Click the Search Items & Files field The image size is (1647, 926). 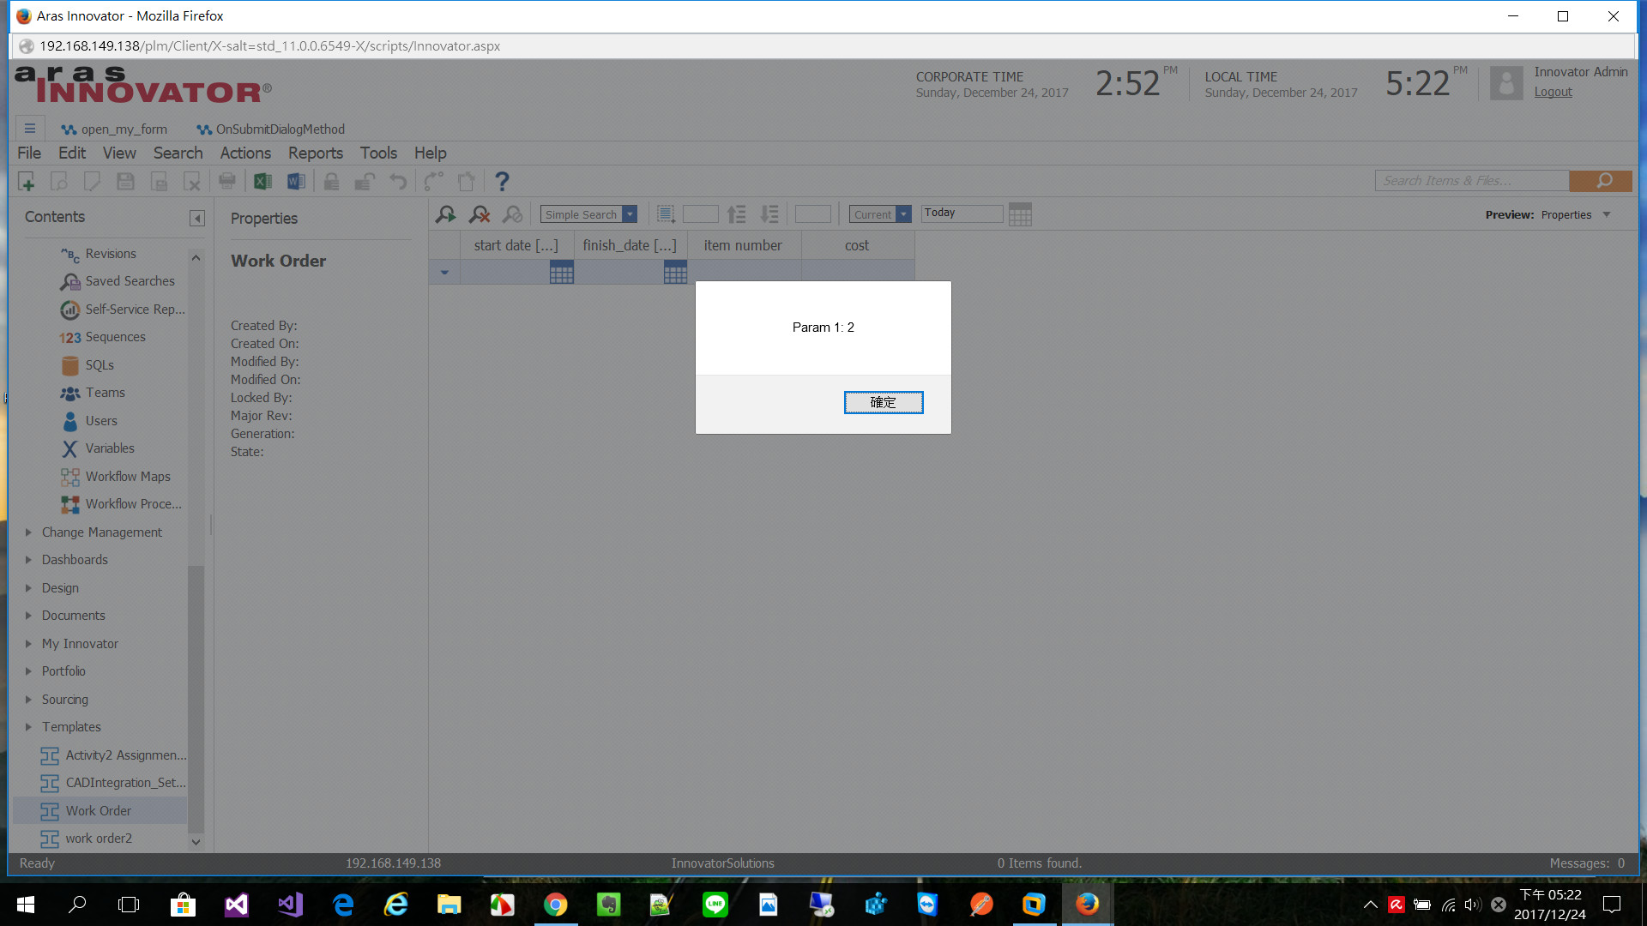point(1471,181)
